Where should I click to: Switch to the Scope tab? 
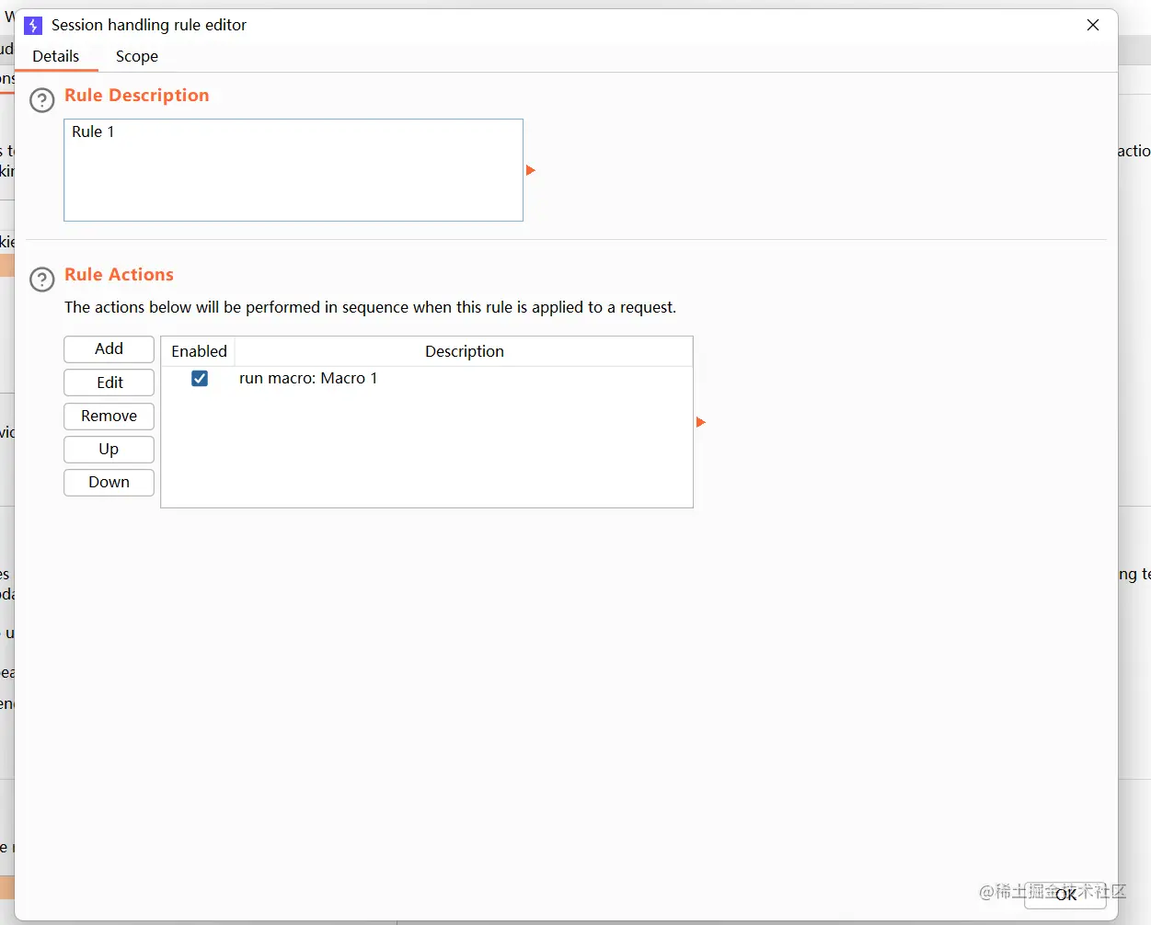click(x=137, y=56)
